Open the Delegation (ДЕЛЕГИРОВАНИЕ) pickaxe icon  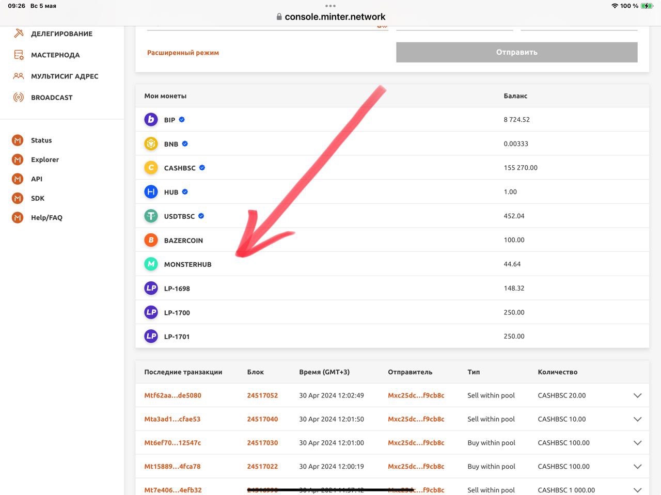click(x=19, y=34)
